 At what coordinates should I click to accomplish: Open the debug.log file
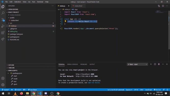click(31, 31)
